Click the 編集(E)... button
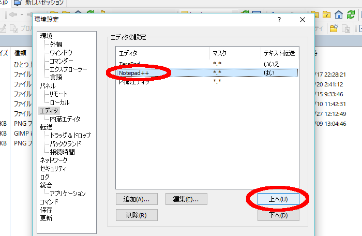 point(186,199)
